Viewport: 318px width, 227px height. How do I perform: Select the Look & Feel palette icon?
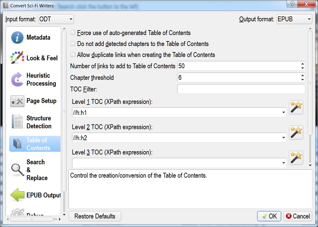point(17,58)
